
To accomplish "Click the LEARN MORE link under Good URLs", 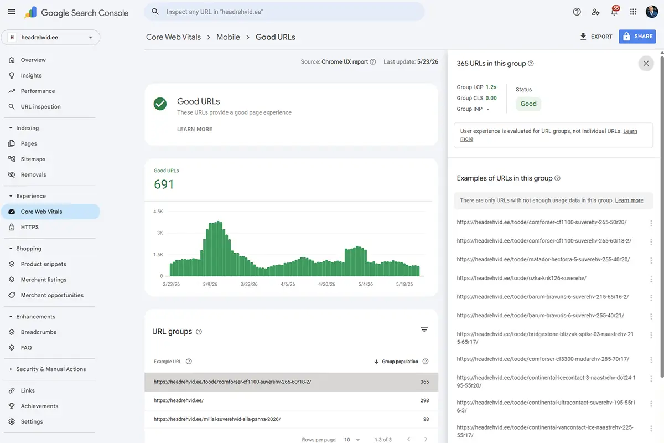I will click(x=195, y=129).
